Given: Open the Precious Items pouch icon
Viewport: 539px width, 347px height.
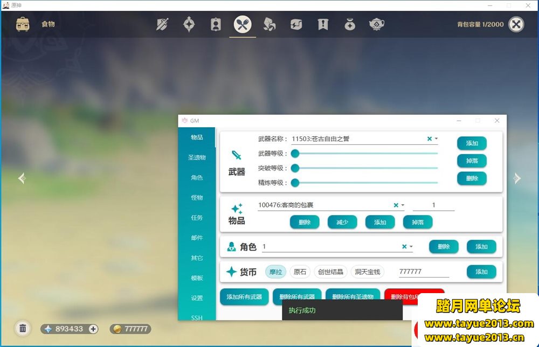Looking at the screenshot, I should 350,24.
